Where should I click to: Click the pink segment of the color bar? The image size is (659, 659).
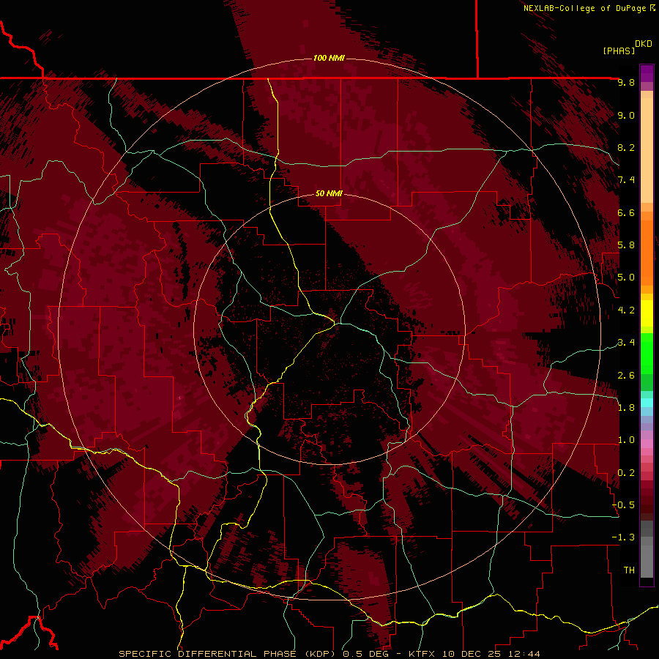click(647, 444)
